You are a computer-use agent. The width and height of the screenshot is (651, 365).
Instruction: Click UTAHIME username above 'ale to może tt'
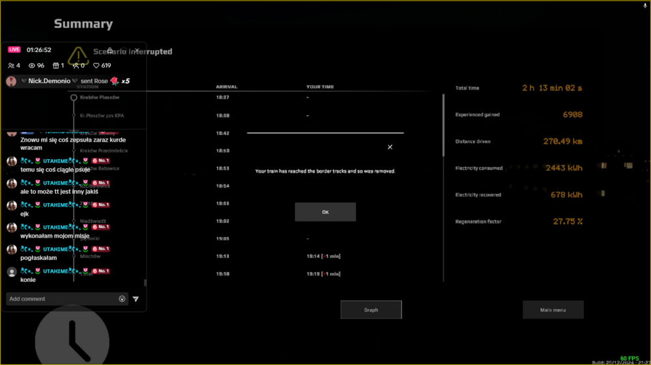[55, 182]
